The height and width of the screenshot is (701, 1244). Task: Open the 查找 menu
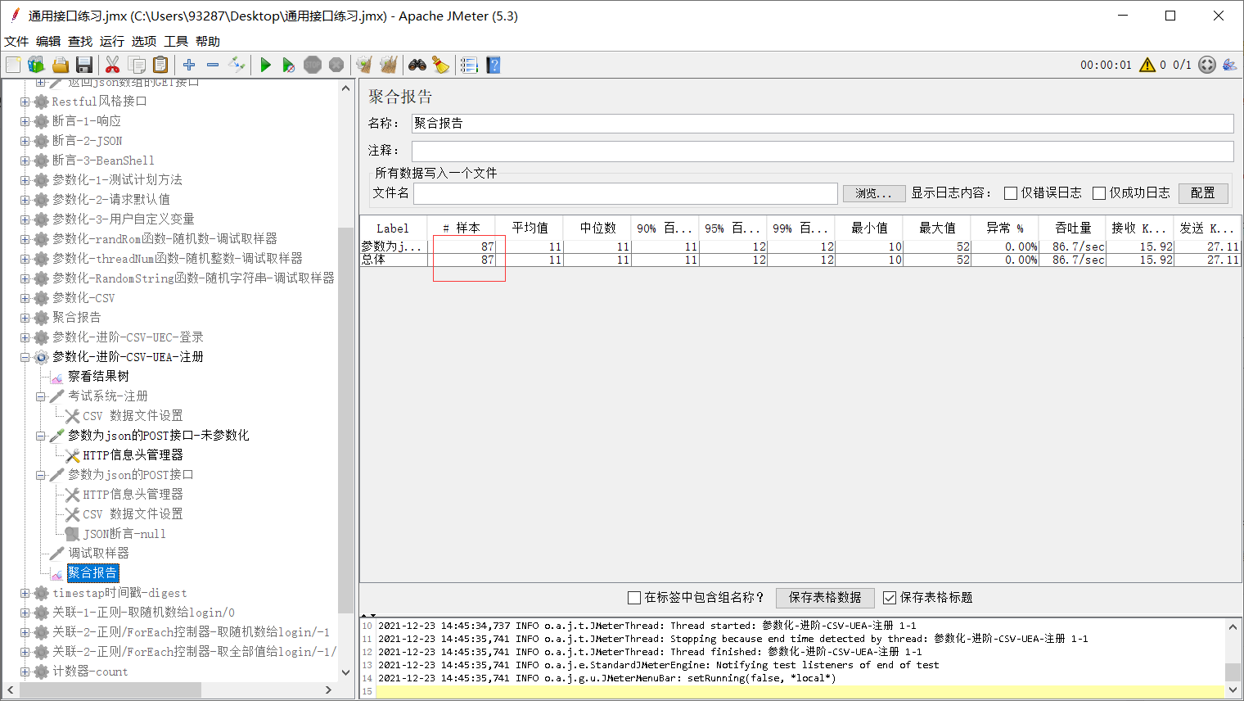tap(80, 41)
